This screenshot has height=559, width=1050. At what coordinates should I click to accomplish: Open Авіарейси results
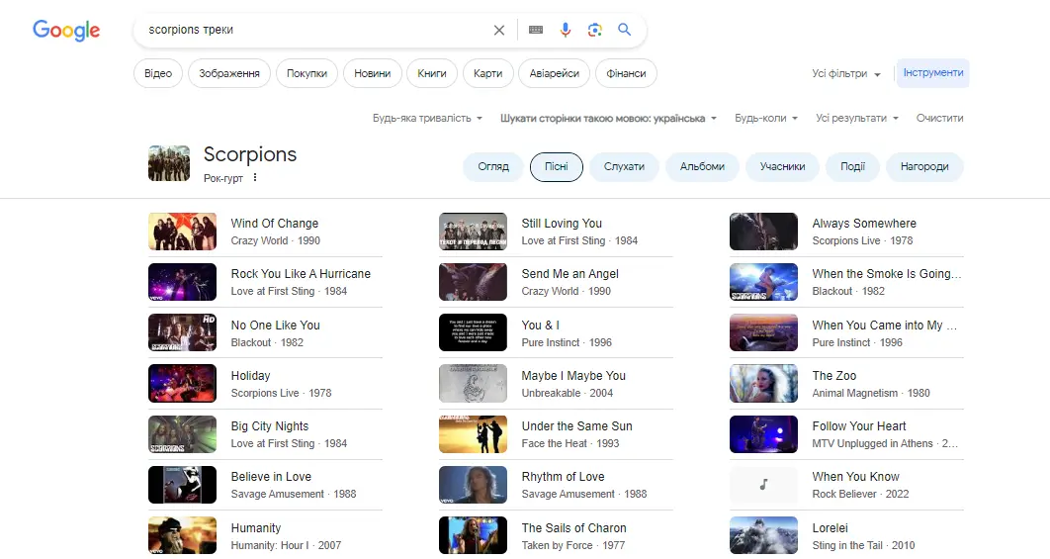(555, 74)
